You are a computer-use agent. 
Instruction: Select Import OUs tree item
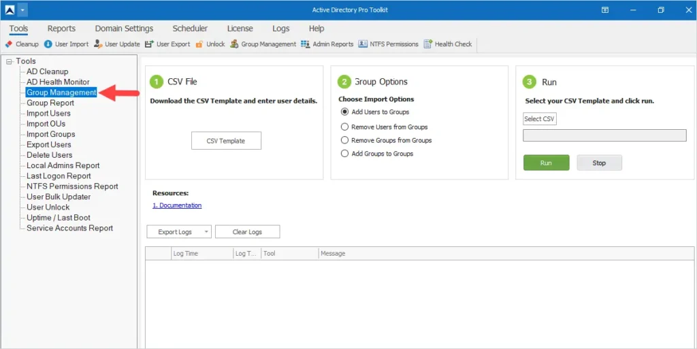coord(46,124)
